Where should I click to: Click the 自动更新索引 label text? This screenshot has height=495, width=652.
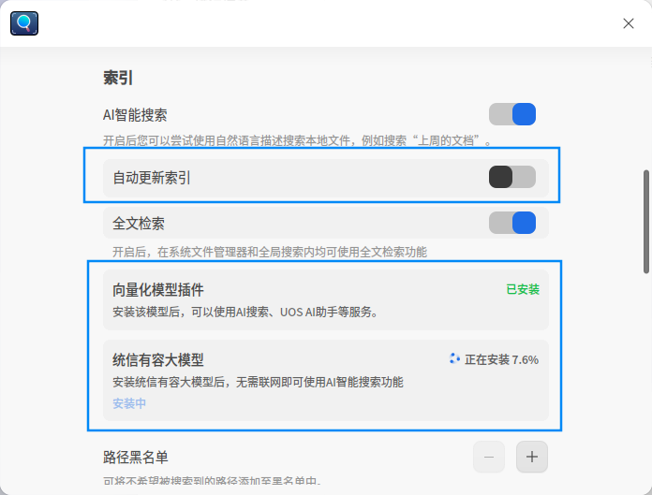[152, 177]
